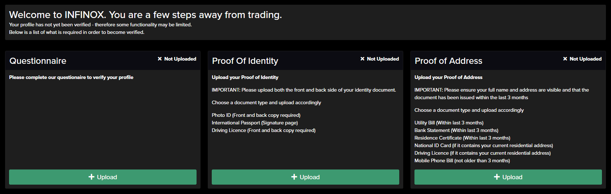Click the plus icon on Proof of Address Upload

pyautogui.click(x=497, y=177)
